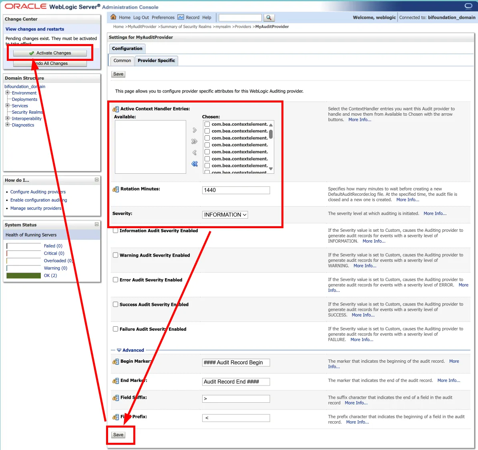478x450 pixels.
Task: Enable Warning Audit Severity checkbox
Action: pyautogui.click(x=116, y=255)
